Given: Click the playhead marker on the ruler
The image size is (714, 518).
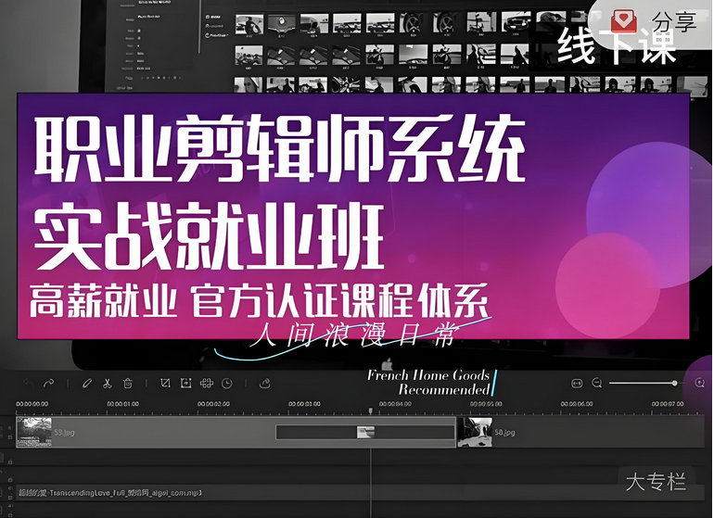Looking at the screenshot, I should [x=371, y=410].
